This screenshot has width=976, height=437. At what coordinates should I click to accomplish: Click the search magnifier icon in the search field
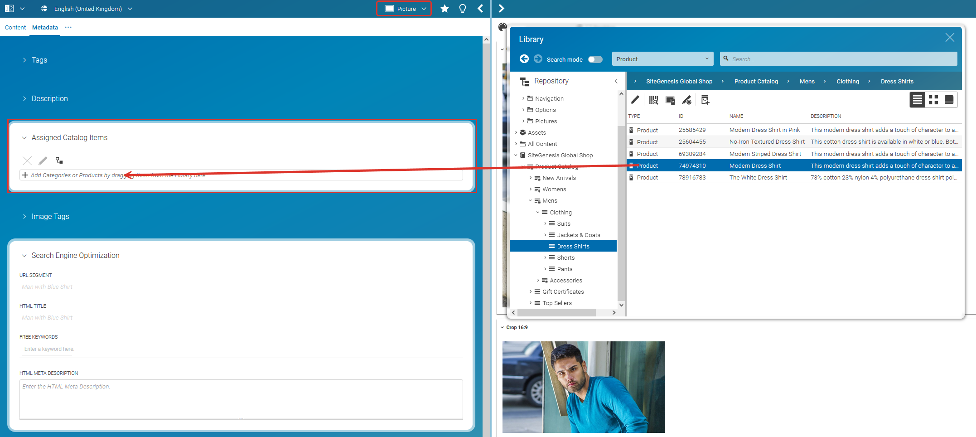click(726, 58)
